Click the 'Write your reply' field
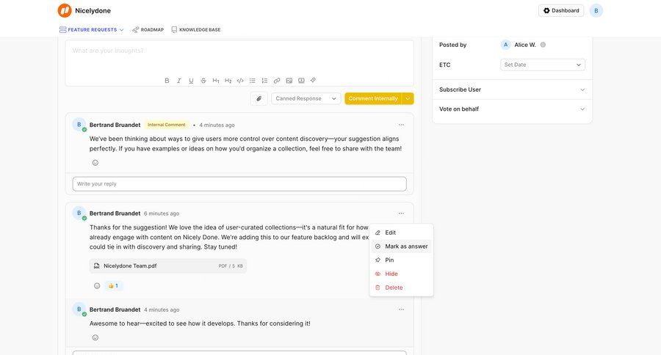 click(239, 184)
